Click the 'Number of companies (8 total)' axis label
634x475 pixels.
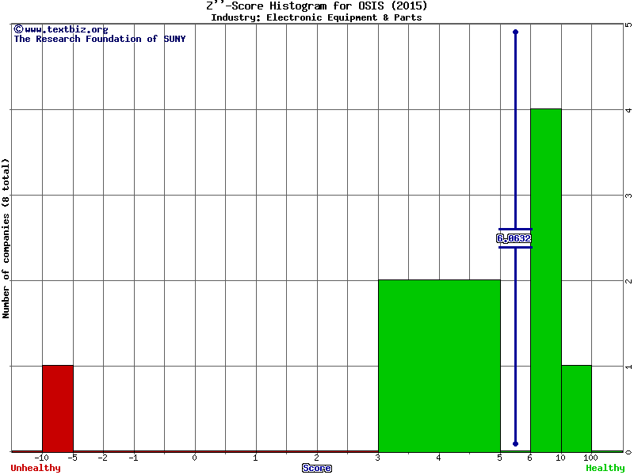point(6,238)
